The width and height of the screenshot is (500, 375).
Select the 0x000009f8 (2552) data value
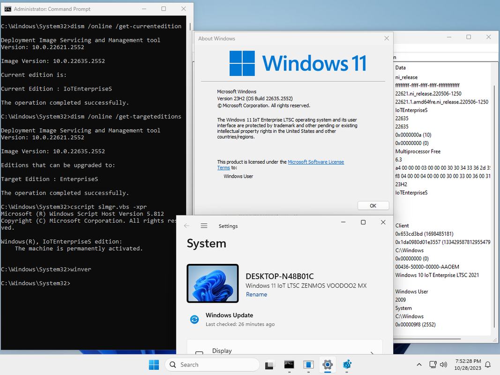coord(415,324)
